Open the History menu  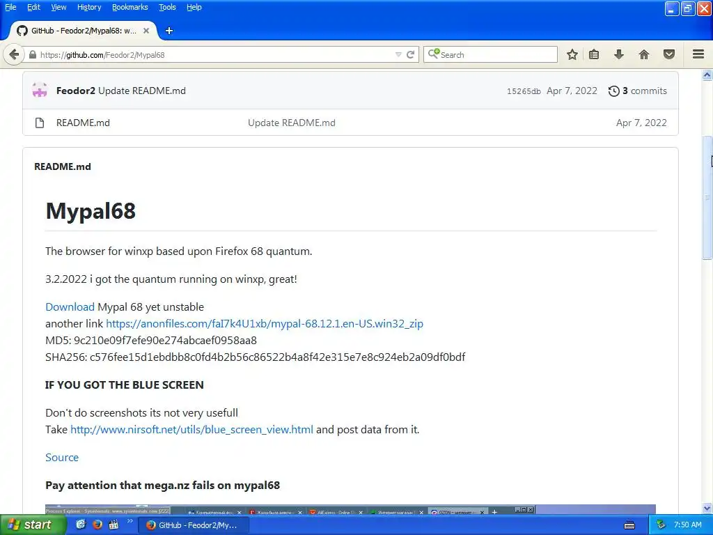(89, 7)
